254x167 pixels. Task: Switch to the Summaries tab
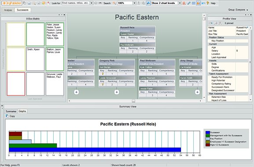coord(11,111)
